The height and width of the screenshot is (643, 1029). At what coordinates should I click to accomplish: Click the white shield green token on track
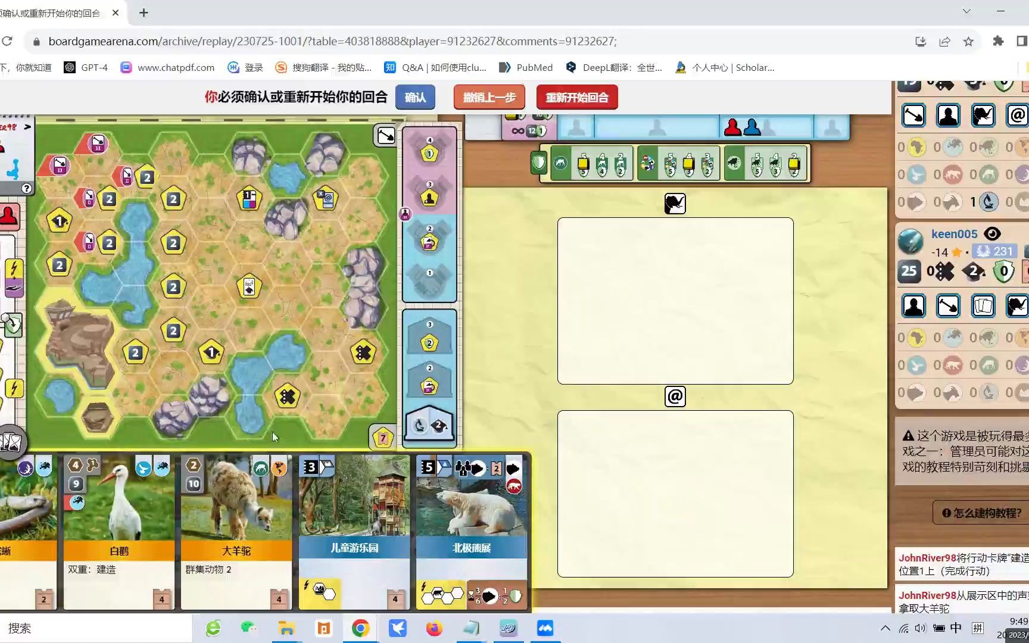coord(538,163)
